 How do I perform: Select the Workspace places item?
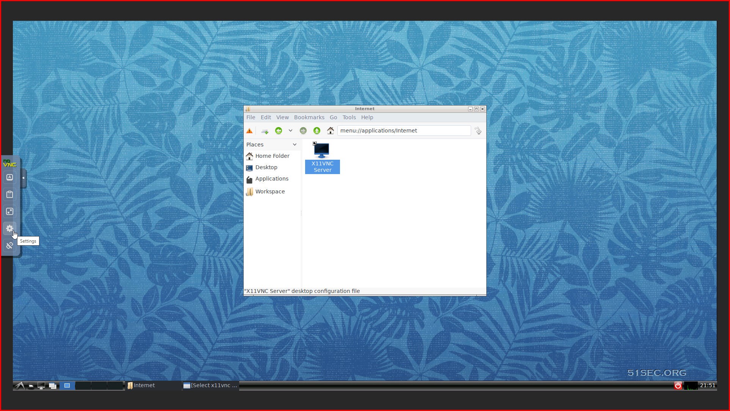tap(270, 191)
